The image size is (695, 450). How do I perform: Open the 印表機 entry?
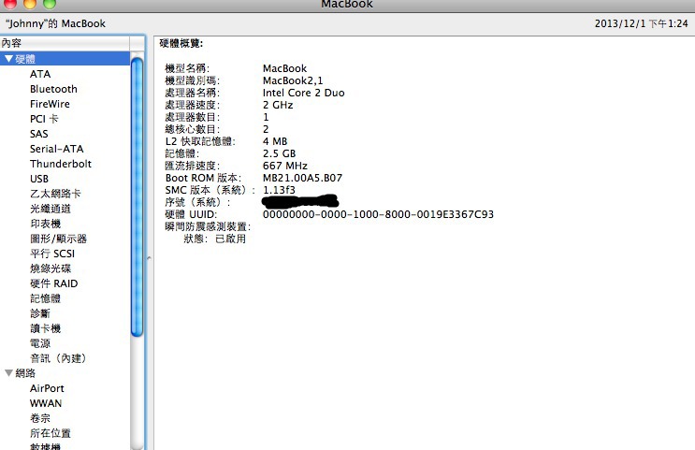coord(45,224)
